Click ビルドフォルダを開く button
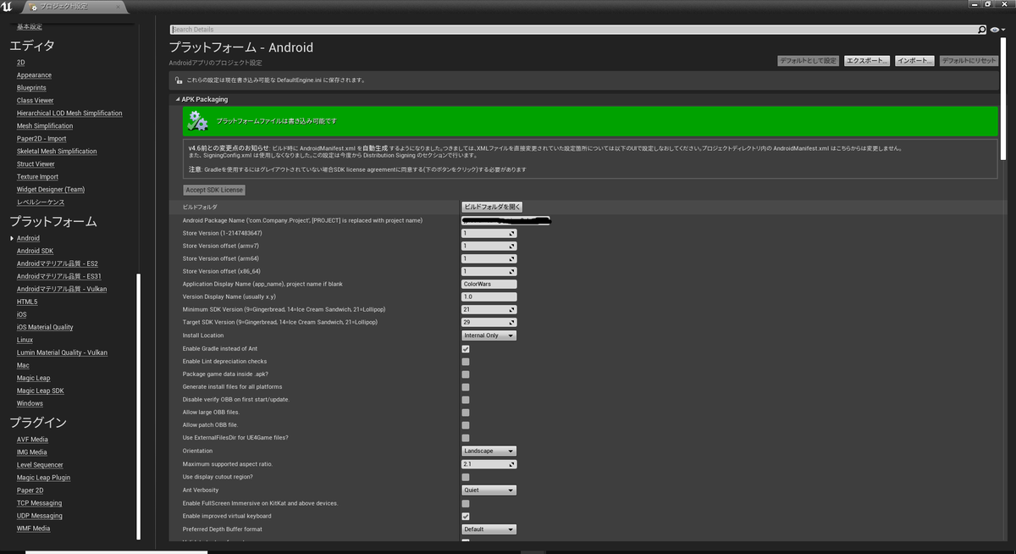 (492, 207)
